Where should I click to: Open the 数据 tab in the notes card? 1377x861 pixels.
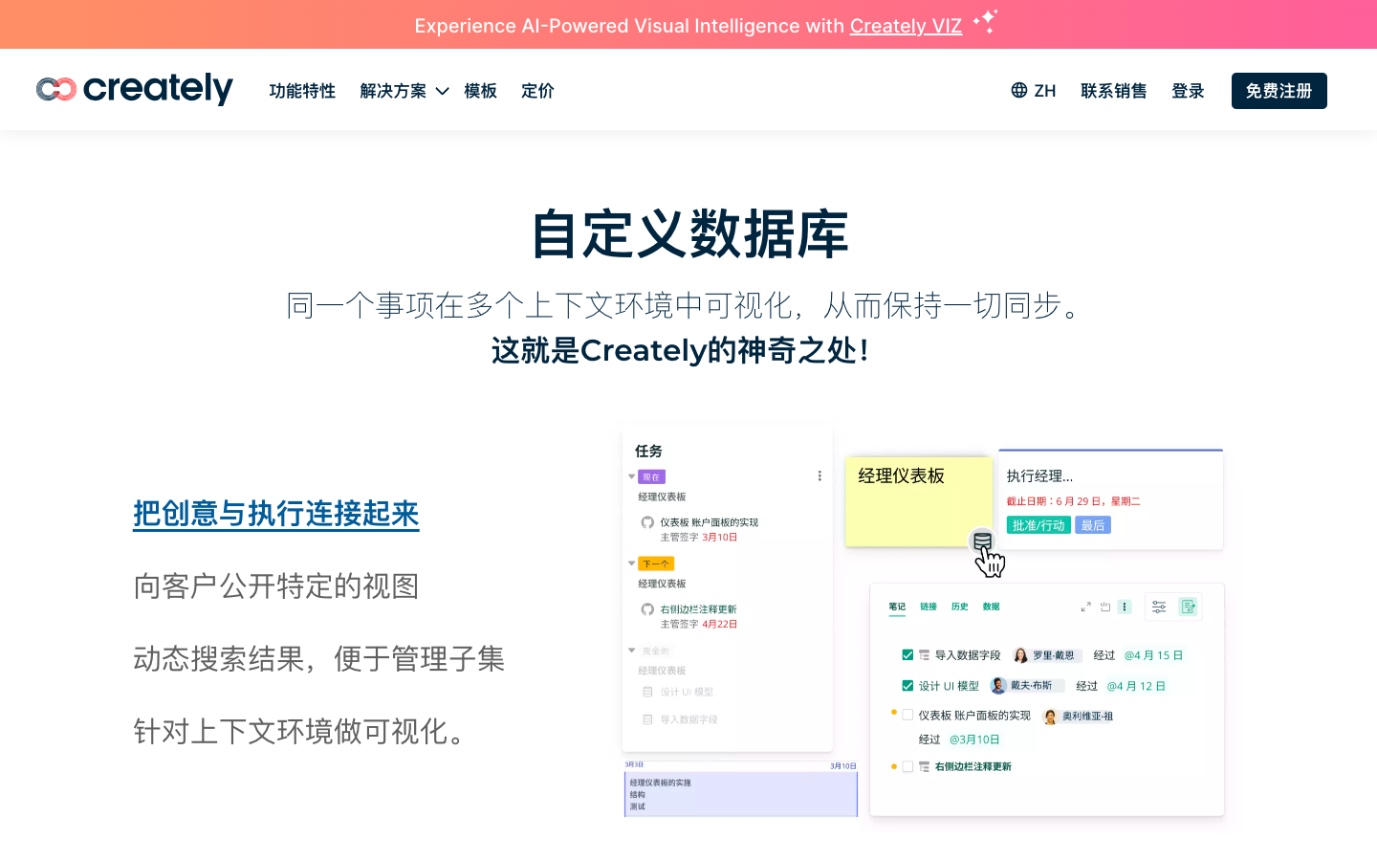[x=992, y=607]
